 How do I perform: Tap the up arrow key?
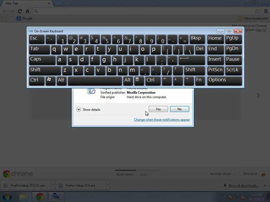pyautogui.click(x=178, y=71)
